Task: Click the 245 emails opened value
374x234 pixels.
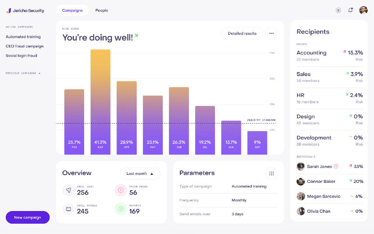Action: coord(83,212)
